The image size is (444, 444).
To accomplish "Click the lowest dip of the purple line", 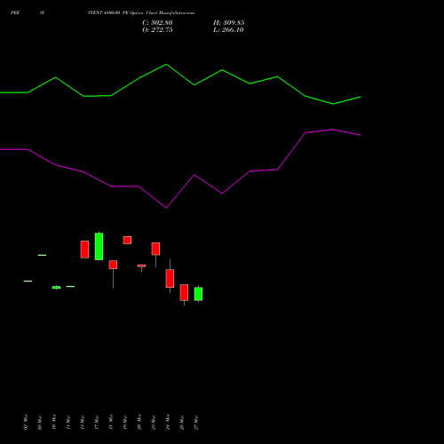I will pyautogui.click(x=166, y=208).
